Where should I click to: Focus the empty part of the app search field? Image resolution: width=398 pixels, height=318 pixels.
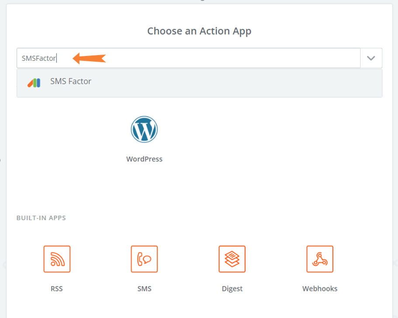point(228,58)
